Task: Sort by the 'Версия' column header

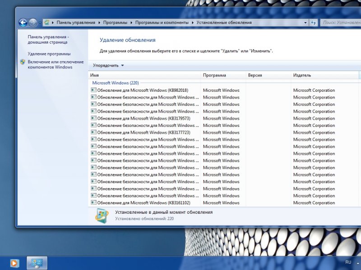Action: pos(268,75)
